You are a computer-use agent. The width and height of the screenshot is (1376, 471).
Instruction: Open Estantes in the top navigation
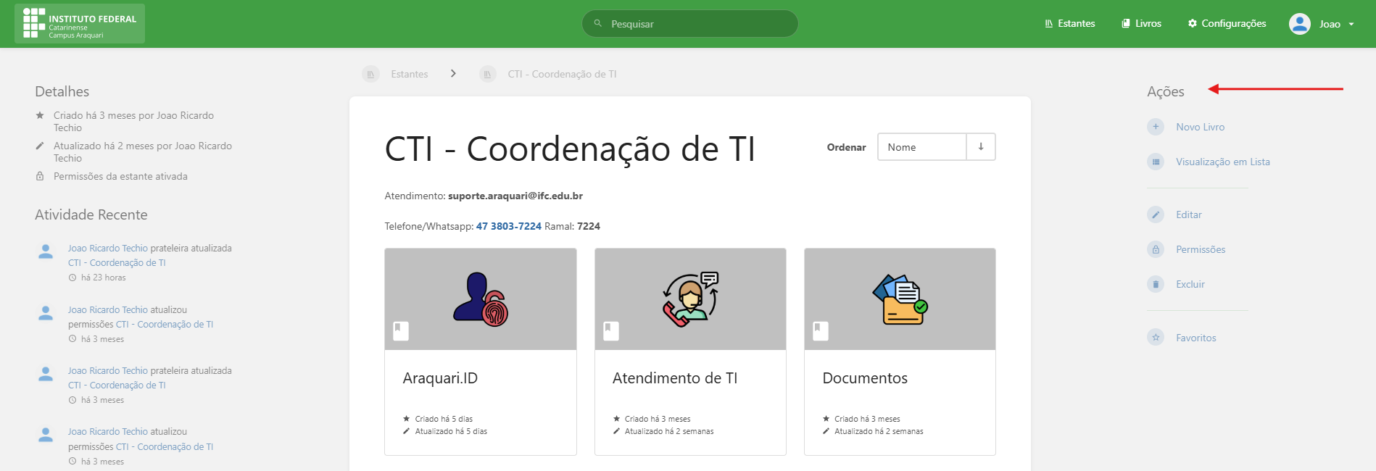[1069, 24]
